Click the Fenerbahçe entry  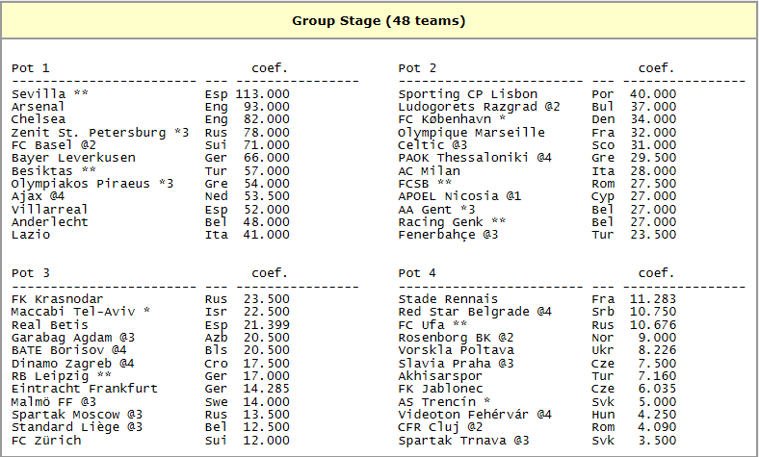tap(448, 235)
